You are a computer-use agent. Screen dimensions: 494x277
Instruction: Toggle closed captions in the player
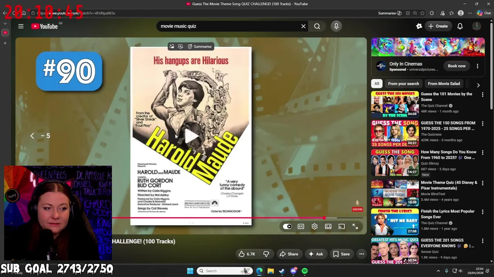click(x=301, y=227)
